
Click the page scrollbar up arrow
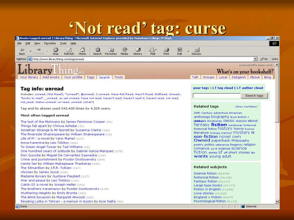[277, 64]
